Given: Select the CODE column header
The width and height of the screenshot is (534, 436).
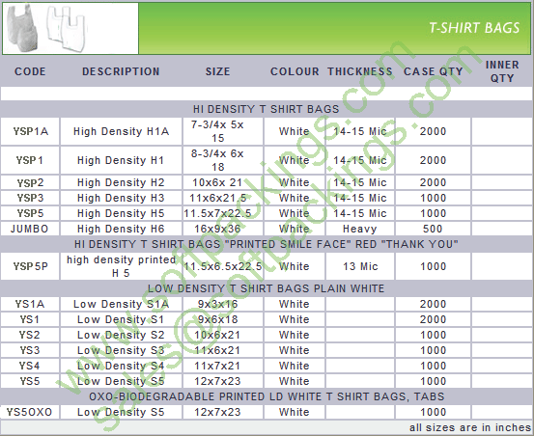Looking at the screenshot, I should click(30, 71).
